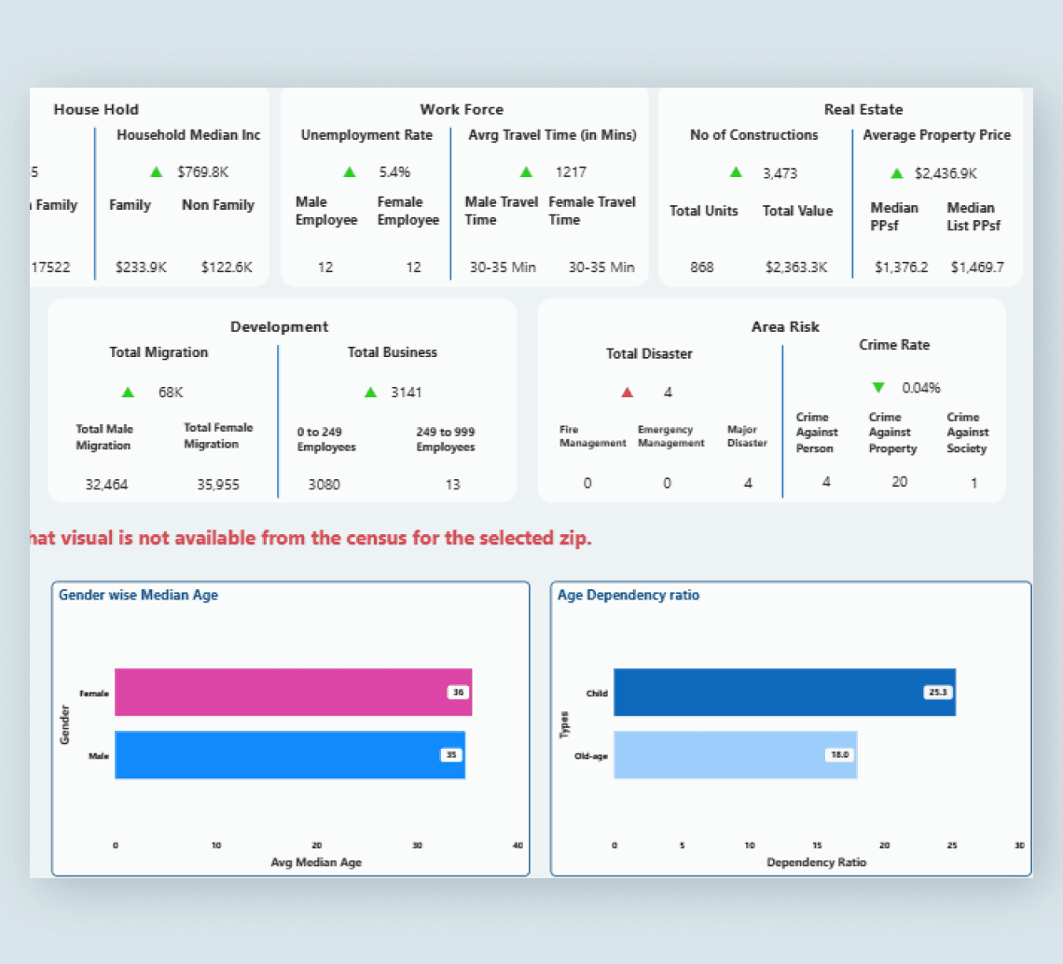1063x964 pixels.
Task: Click the Crime Against Property value 20
Action: point(899,482)
